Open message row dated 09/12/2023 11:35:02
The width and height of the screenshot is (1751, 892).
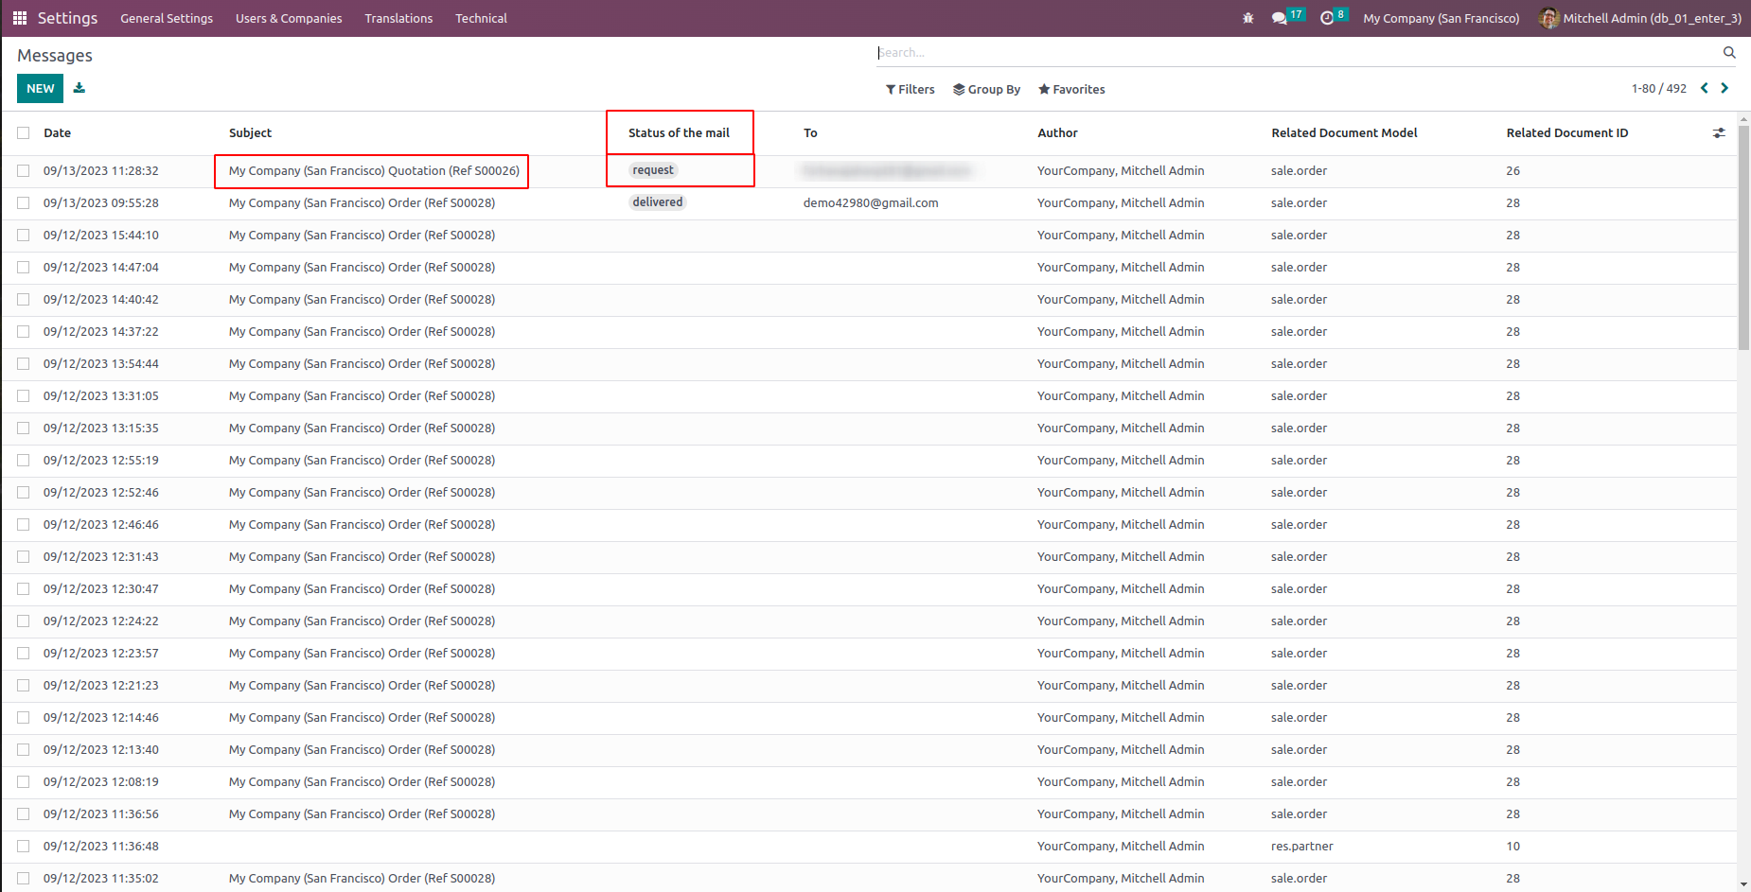pyautogui.click(x=869, y=879)
